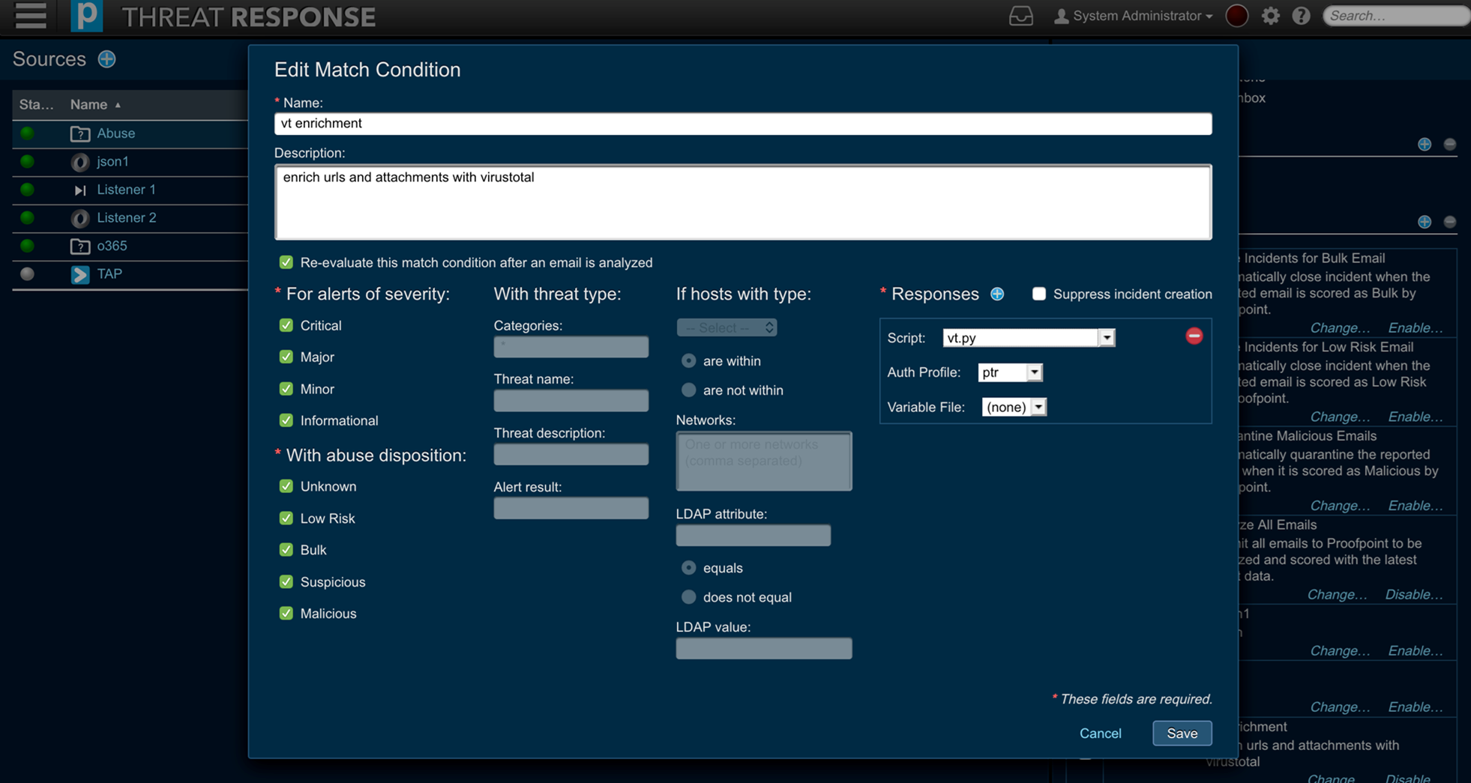
Task: Open the hamburger navigation menu
Action: pyautogui.click(x=31, y=15)
